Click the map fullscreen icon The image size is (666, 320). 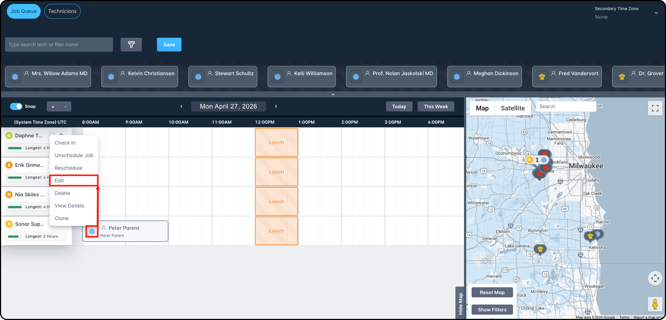coord(655,108)
